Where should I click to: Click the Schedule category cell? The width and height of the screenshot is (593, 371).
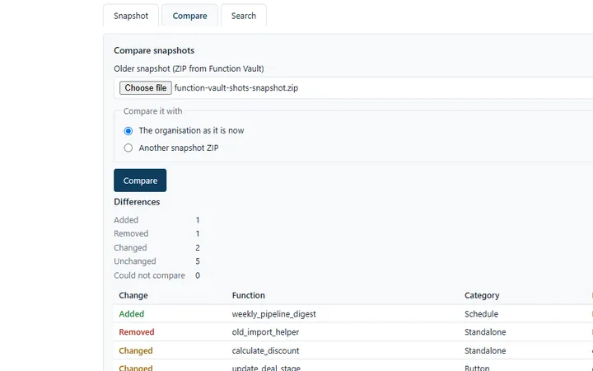click(x=482, y=314)
